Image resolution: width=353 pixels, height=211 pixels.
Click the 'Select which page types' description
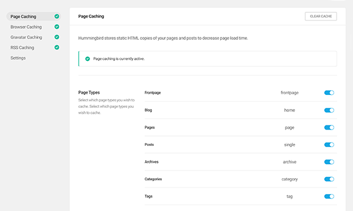point(106,106)
